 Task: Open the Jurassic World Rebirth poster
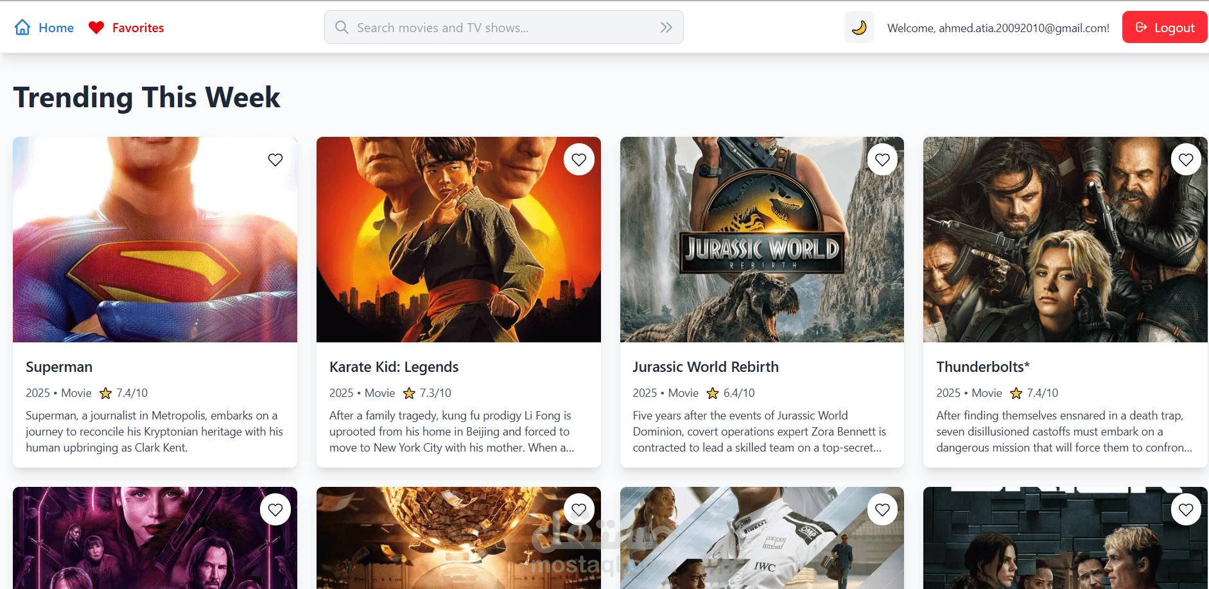point(762,240)
